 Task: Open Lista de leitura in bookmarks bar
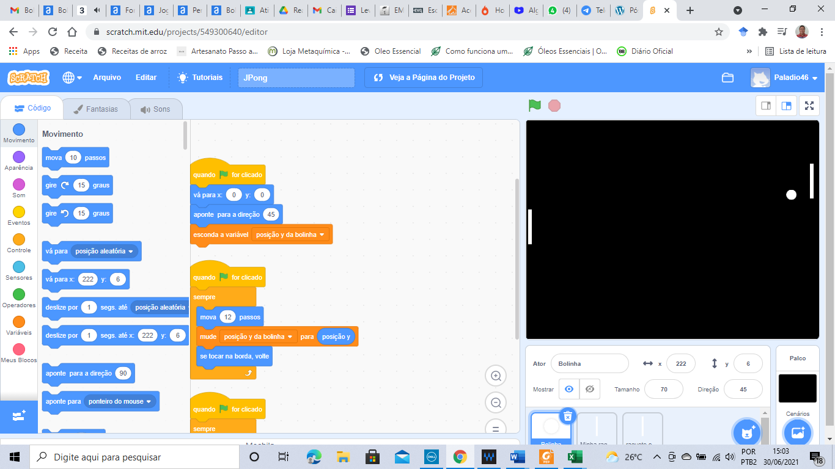796,51
